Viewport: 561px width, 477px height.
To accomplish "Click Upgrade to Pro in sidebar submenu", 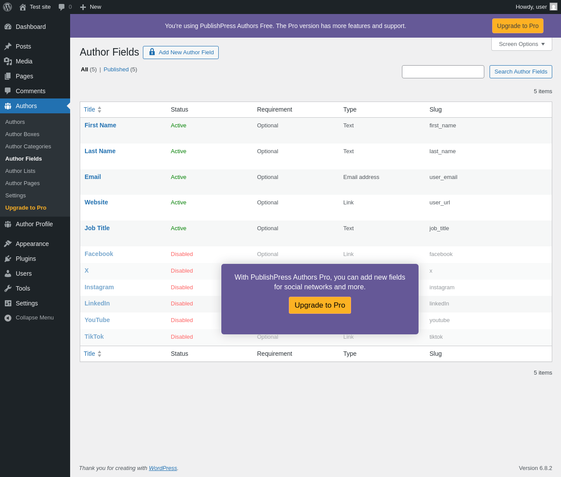I will point(26,208).
